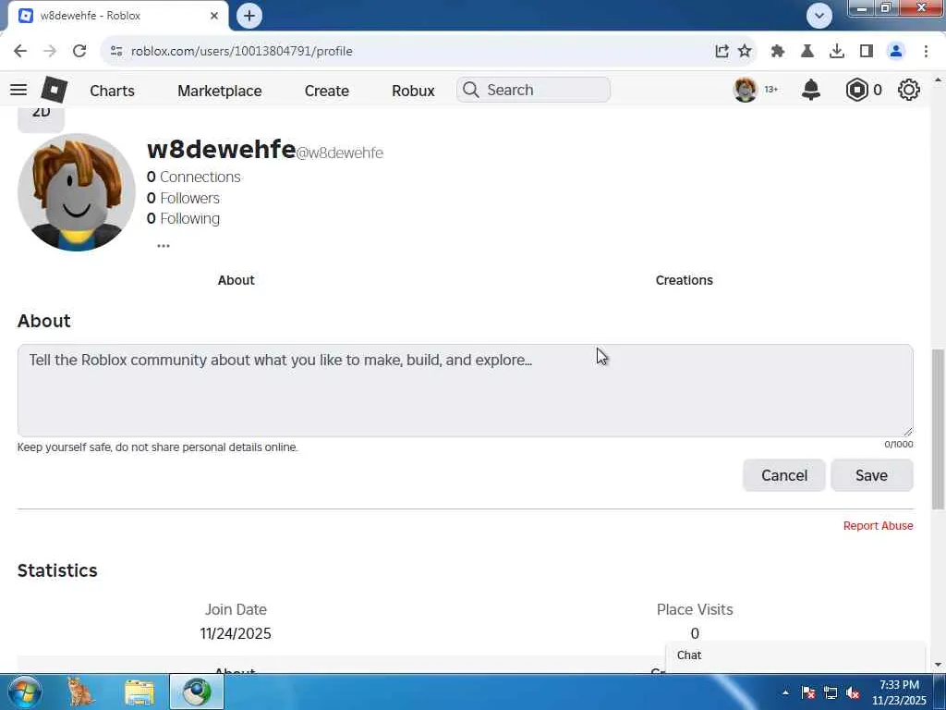Bookmark this page with the star
The image size is (946, 710).
[x=746, y=51]
